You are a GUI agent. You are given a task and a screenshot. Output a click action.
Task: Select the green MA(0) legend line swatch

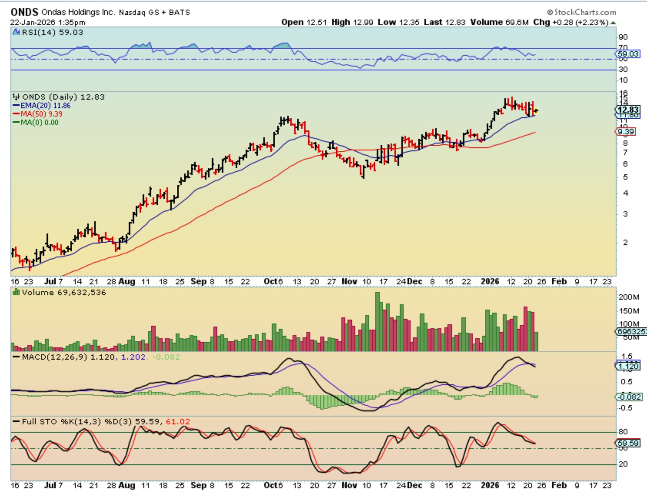(16, 122)
